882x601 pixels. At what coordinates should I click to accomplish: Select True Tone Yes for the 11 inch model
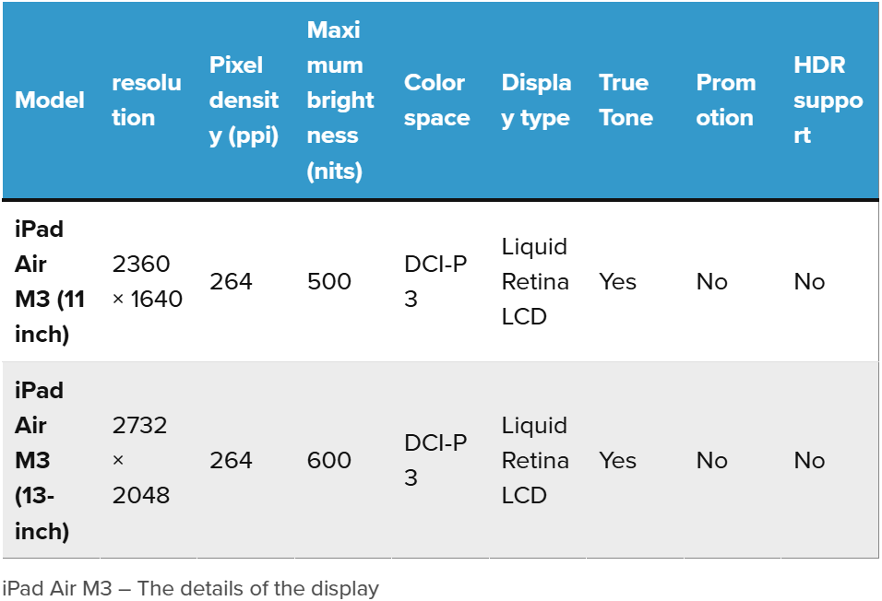click(617, 282)
